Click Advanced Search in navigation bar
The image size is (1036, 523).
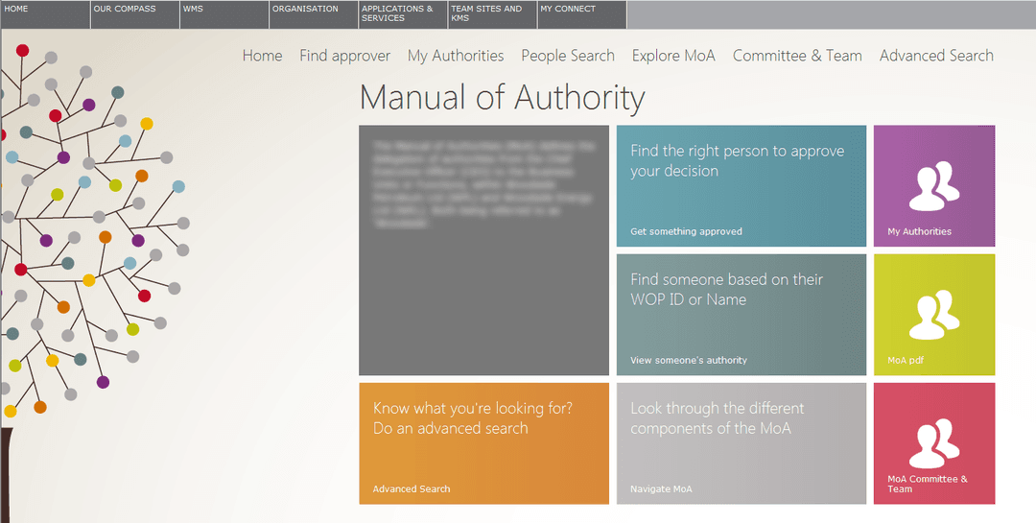click(x=936, y=56)
